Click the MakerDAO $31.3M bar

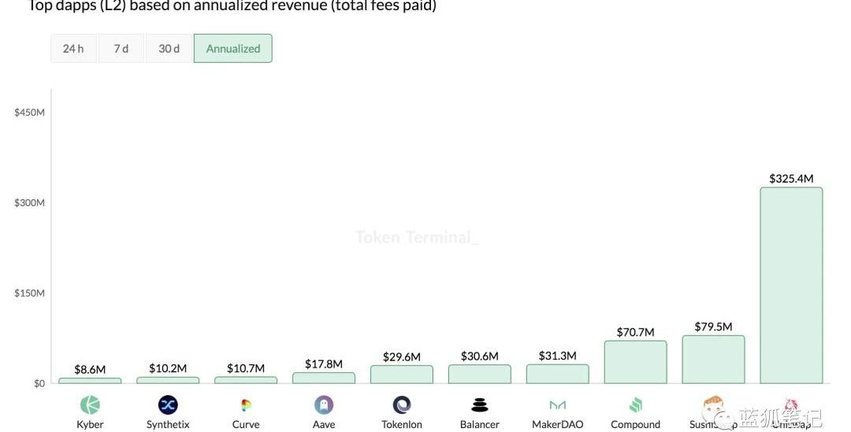[x=558, y=374]
